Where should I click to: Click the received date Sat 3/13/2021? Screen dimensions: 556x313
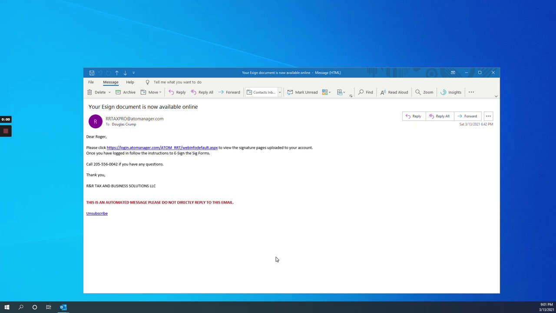(476, 124)
